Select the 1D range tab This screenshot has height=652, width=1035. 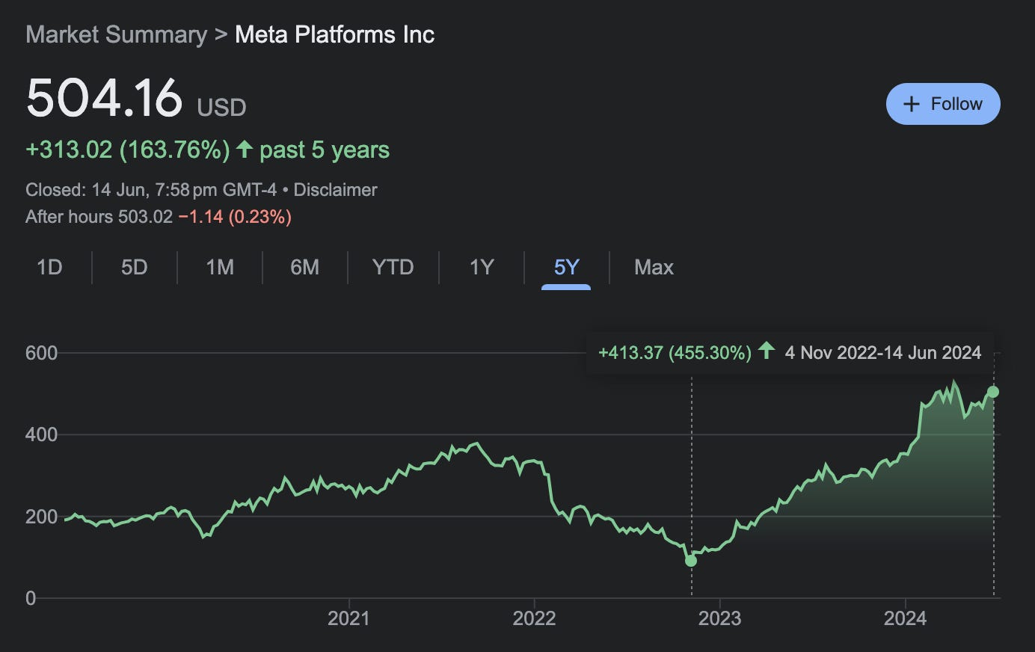pos(49,267)
